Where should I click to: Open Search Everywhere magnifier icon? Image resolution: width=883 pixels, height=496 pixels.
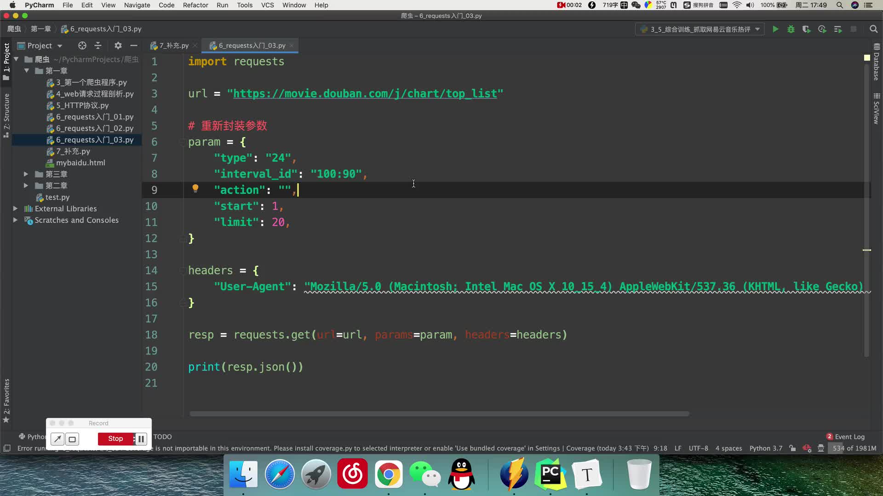tap(873, 29)
